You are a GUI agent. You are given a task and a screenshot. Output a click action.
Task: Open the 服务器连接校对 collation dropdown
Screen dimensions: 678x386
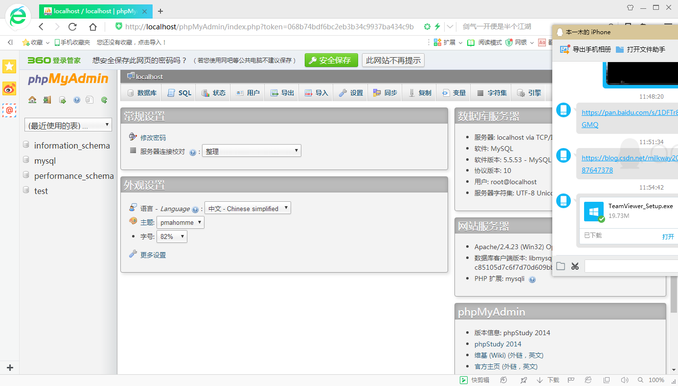[x=251, y=151]
